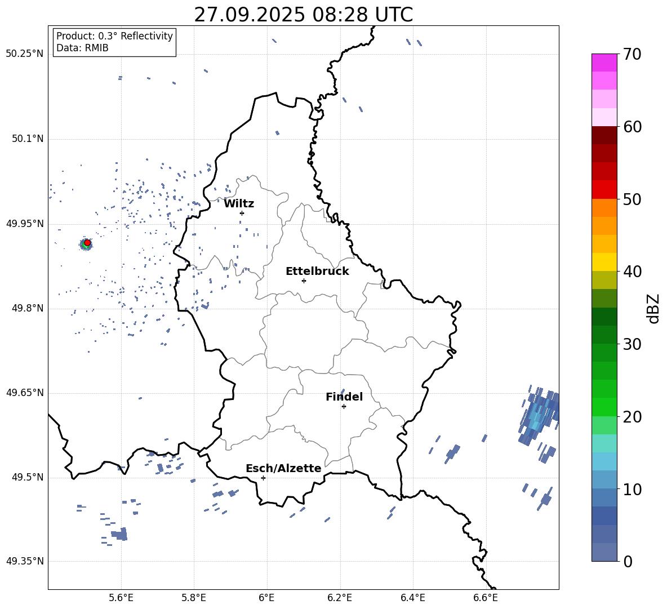
Task: Click the 49.5°N latitude label
Action: point(27,477)
